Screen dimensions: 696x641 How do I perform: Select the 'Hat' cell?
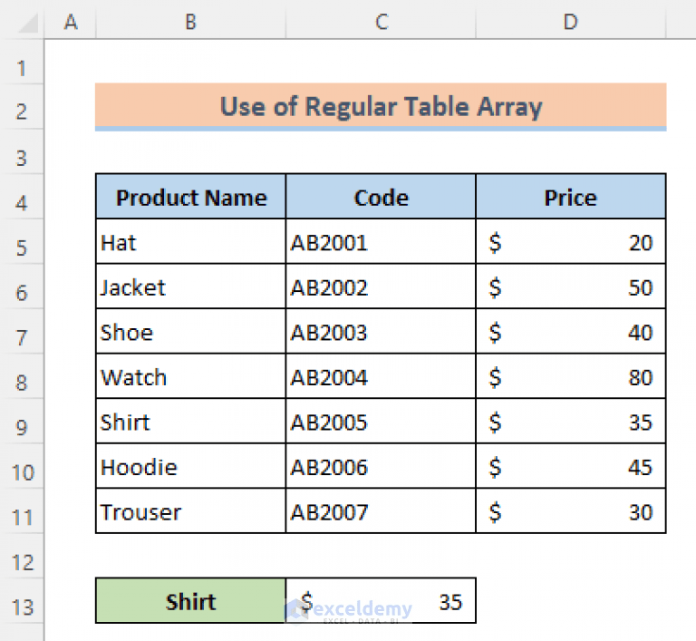191,242
